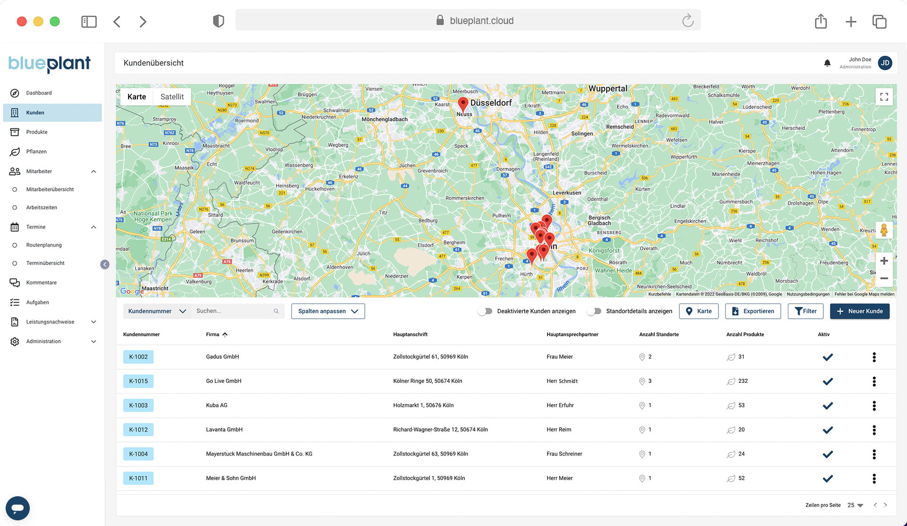Zoom in on the map
This screenshot has width=907, height=526.
coord(884,261)
